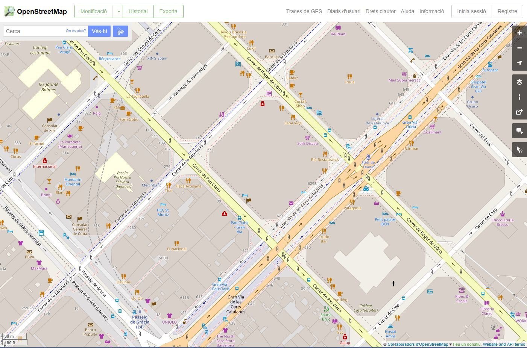Click the La Paradeta fish shop icon
The height and width of the screenshot is (348, 527).
pos(70,136)
